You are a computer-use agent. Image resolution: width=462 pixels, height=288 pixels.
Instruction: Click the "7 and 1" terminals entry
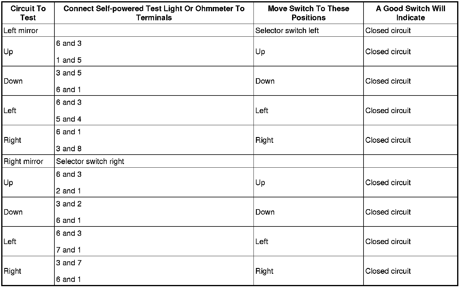69,250
